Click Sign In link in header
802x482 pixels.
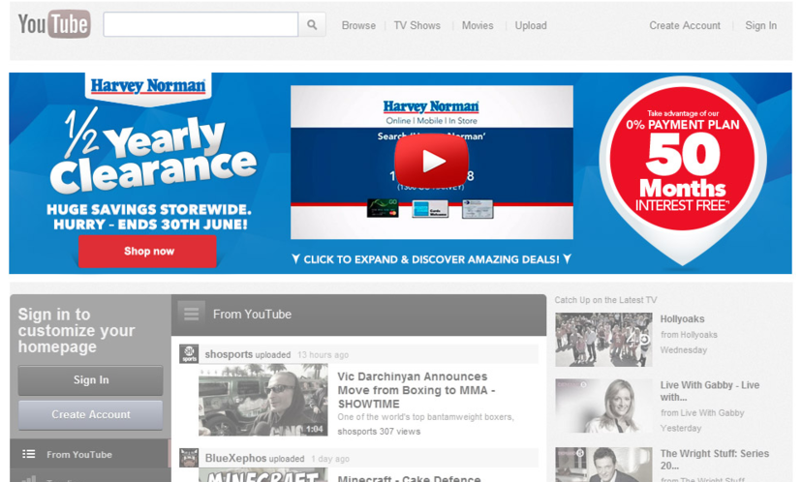click(x=760, y=26)
